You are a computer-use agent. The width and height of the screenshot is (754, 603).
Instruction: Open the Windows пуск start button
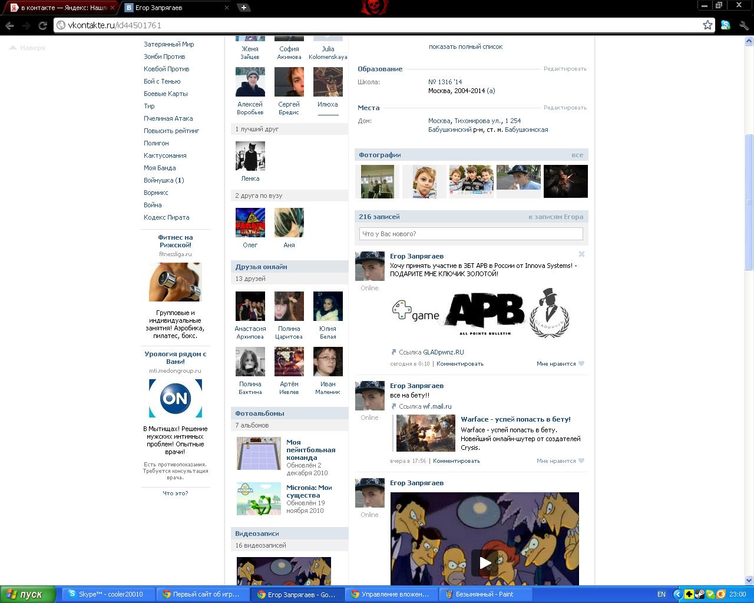coord(27,594)
